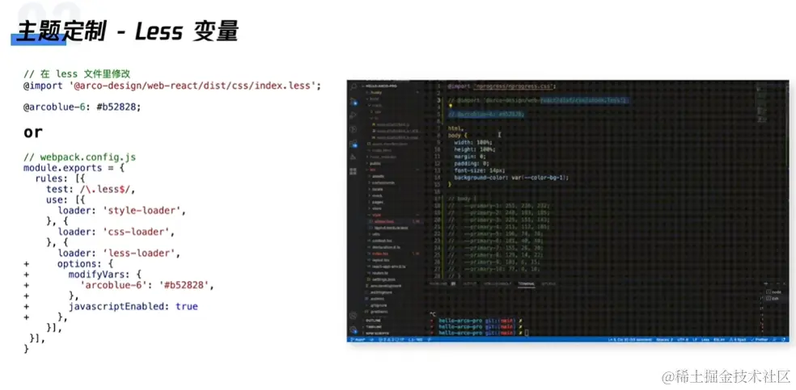The width and height of the screenshot is (796, 390).
Task: Expand the OUTLINE section
Action: 373,320
